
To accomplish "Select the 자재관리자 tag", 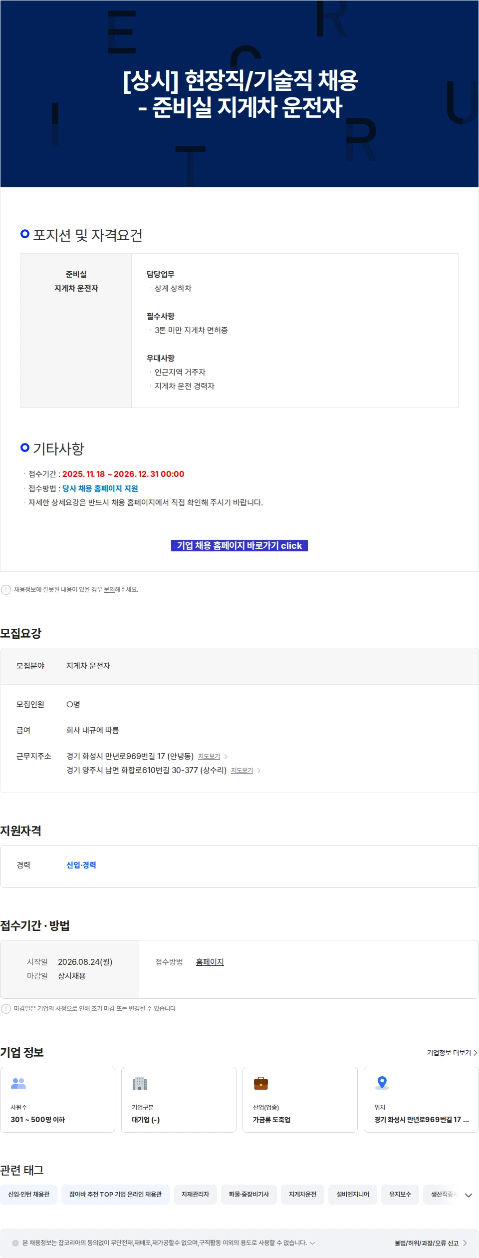I will 195,1195.
